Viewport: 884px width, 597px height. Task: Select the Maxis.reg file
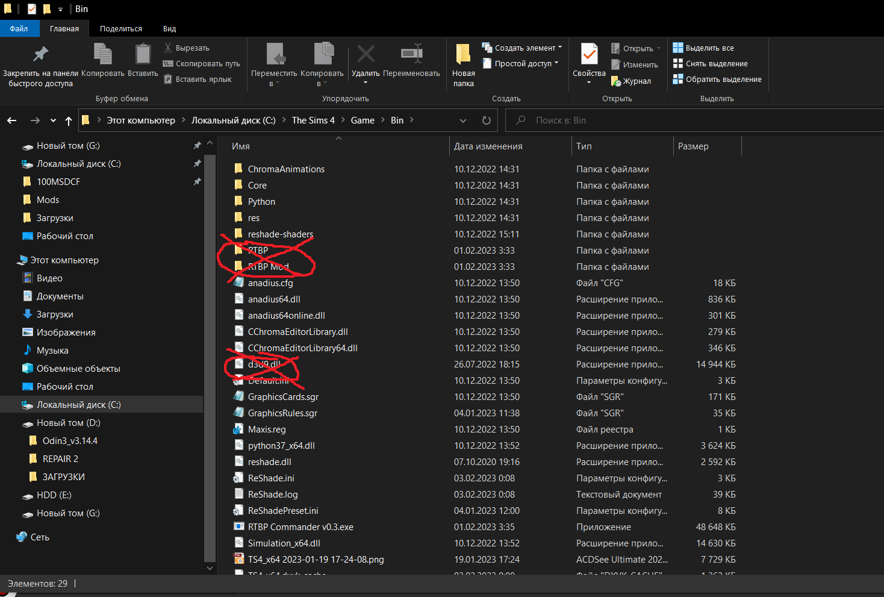tap(267, 430)
